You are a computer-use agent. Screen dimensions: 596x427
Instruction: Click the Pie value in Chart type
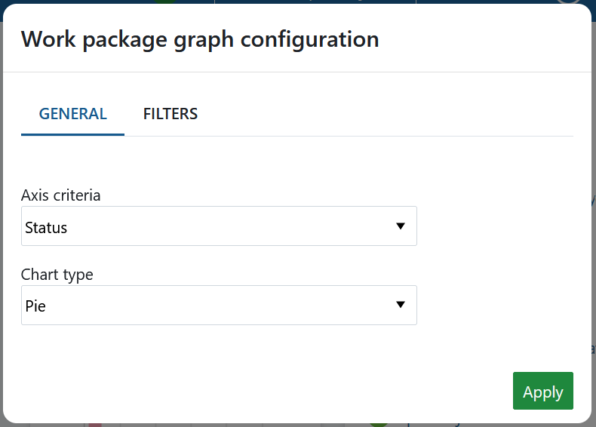pos(36,307)
